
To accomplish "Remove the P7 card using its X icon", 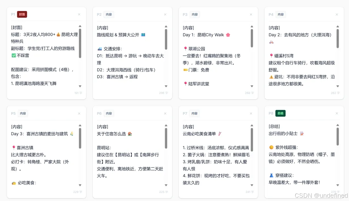I will (x=251, y=113).
